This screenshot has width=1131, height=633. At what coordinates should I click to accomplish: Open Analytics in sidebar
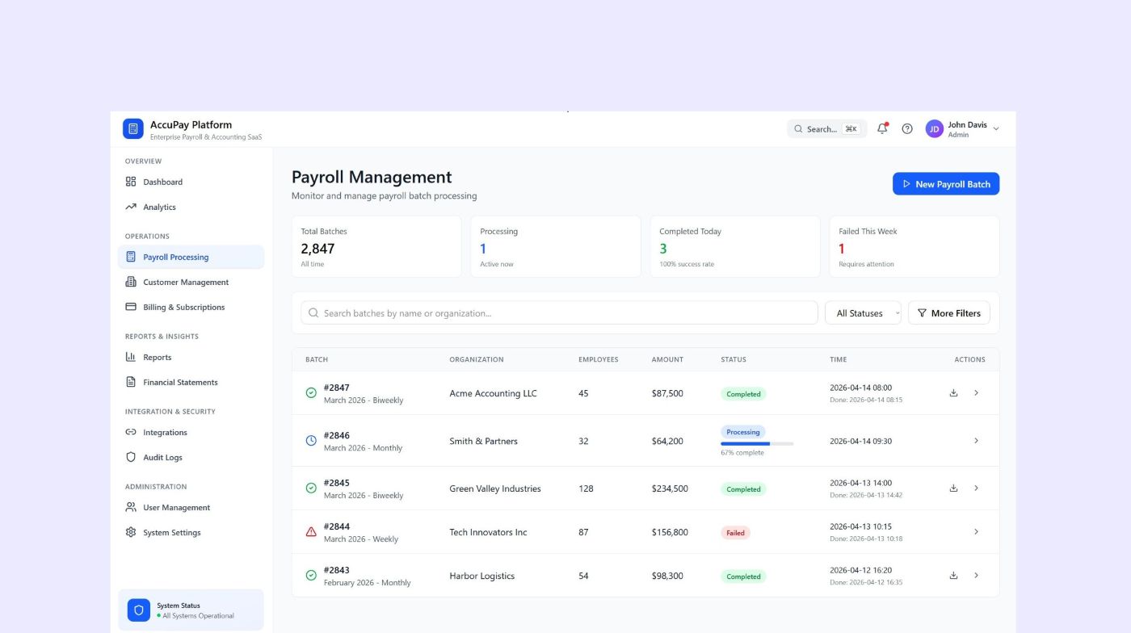click(x=191, y=207)
